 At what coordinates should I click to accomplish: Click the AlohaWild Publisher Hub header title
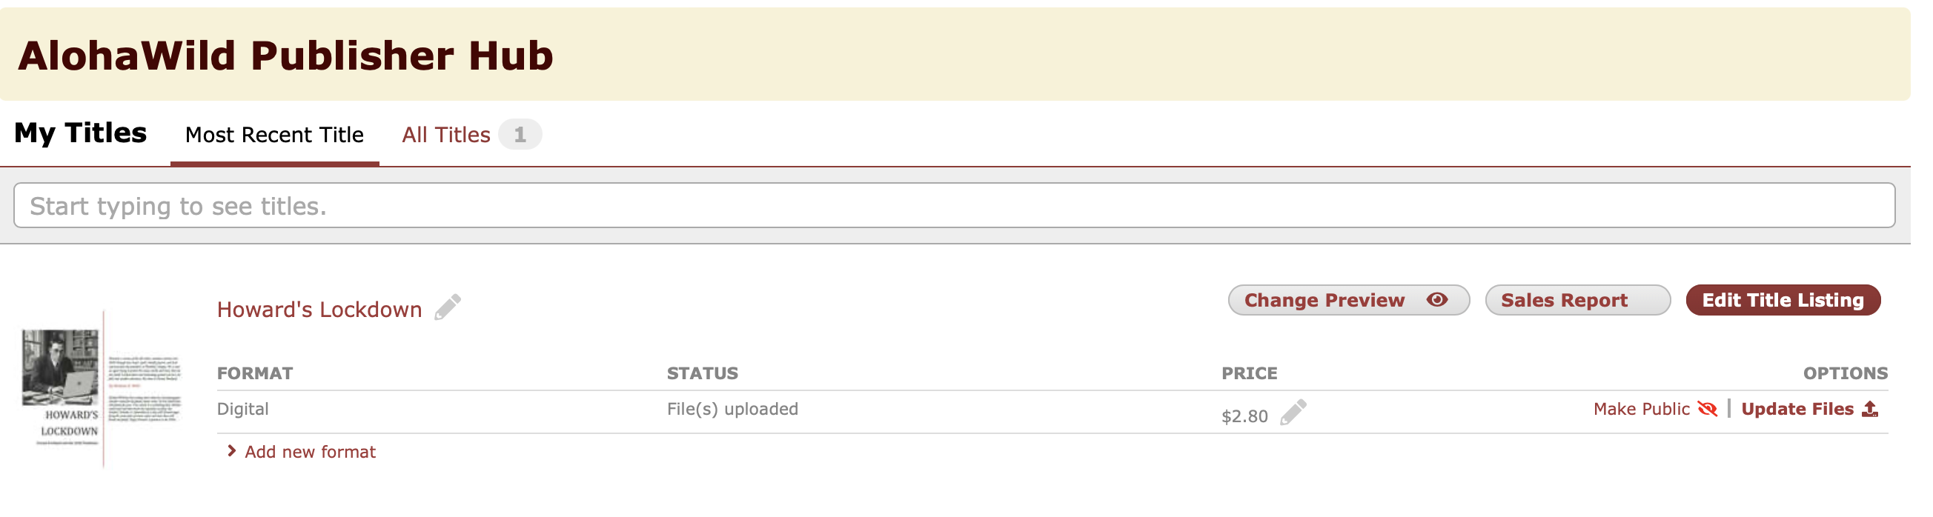[x=285, y=56]
